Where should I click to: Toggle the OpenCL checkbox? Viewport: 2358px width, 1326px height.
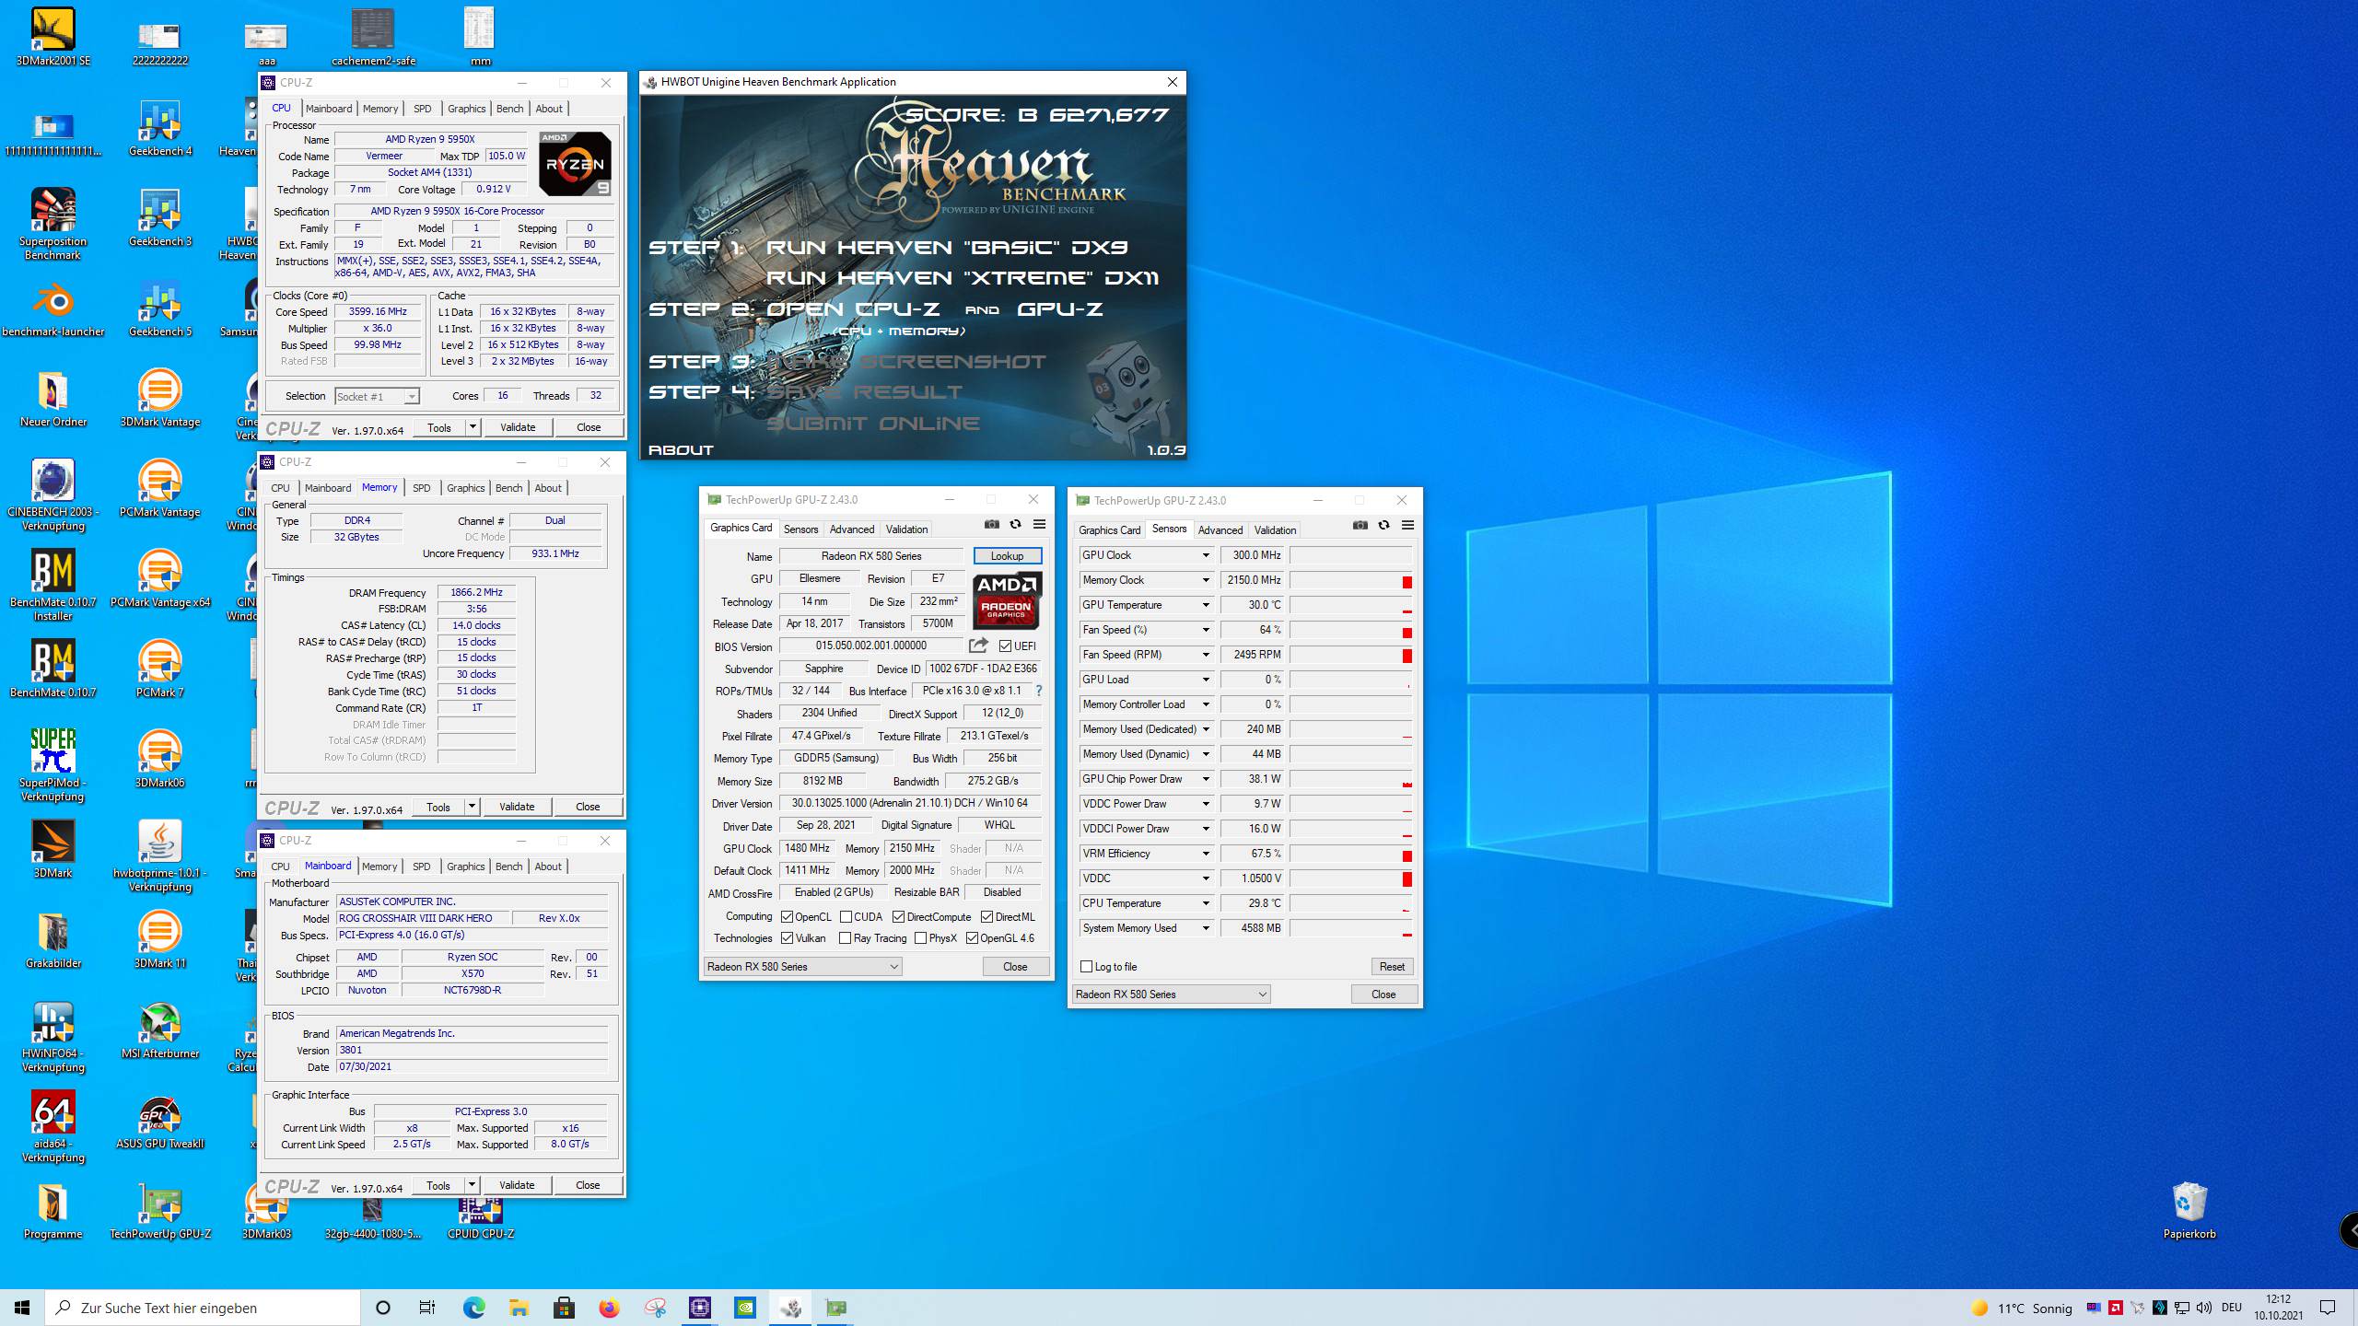coord(787,916)
